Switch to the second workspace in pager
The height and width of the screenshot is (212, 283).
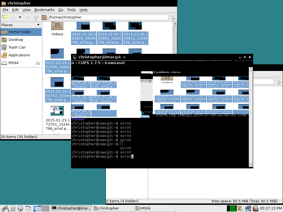45,208
